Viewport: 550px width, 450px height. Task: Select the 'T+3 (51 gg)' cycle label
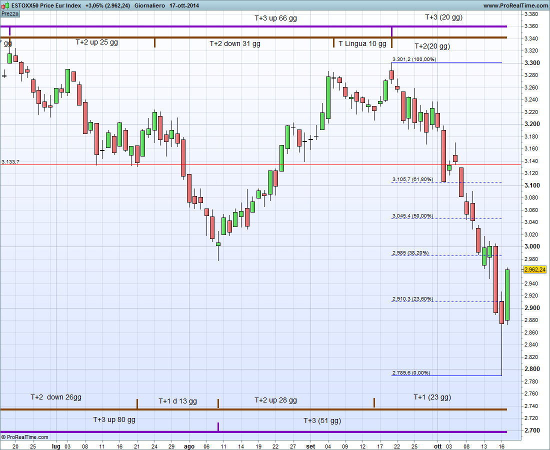[x=322, y=420]
